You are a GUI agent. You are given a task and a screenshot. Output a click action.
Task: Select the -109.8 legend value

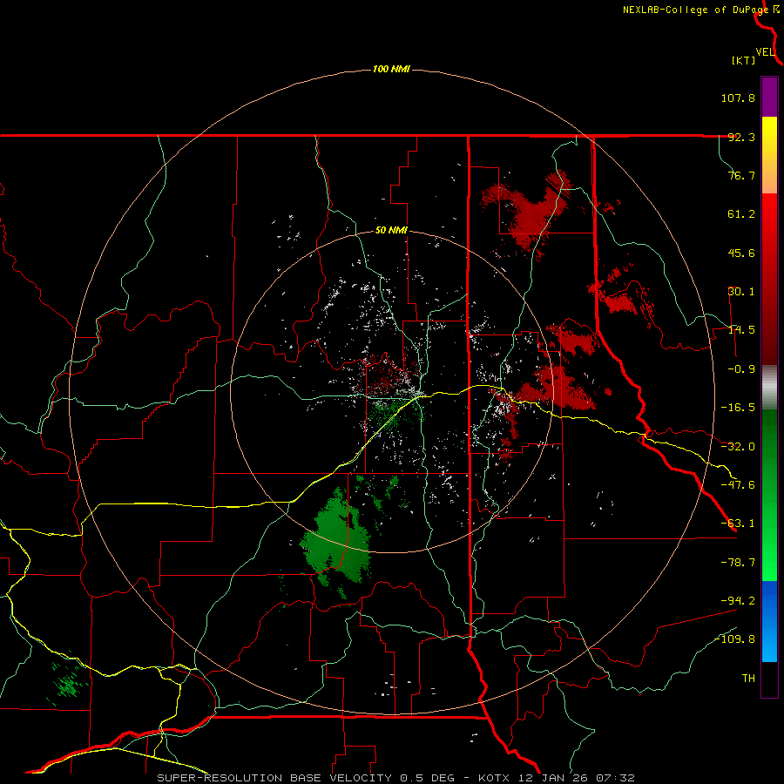point(735,639)
